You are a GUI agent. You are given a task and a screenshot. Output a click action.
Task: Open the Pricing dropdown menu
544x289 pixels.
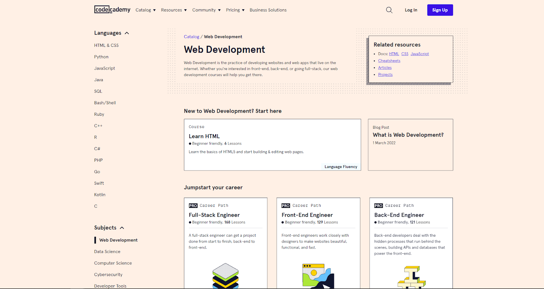(235, 10)
